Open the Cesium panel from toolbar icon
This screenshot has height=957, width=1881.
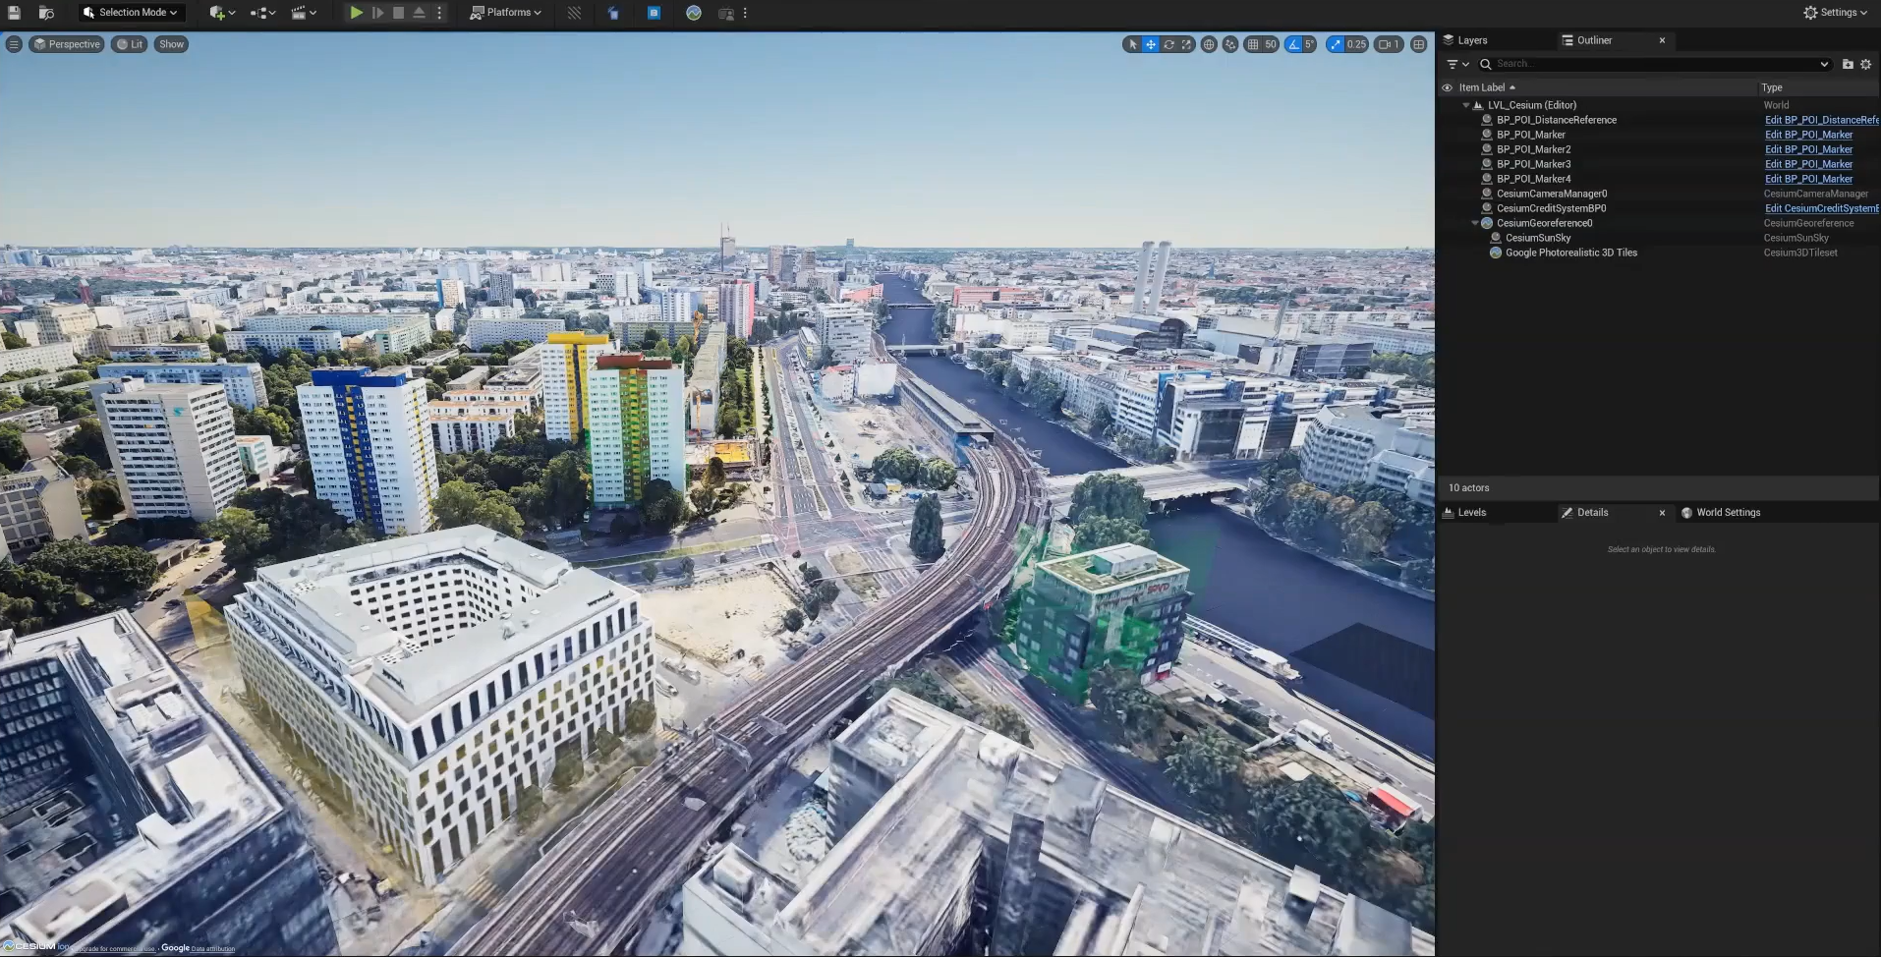[x=694, y=13]
